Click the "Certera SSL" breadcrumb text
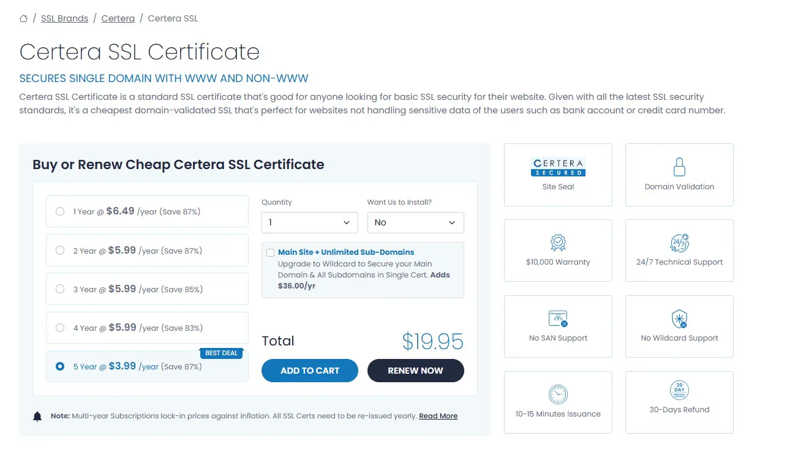Screen dimensions: 798x449 (173, 18)
